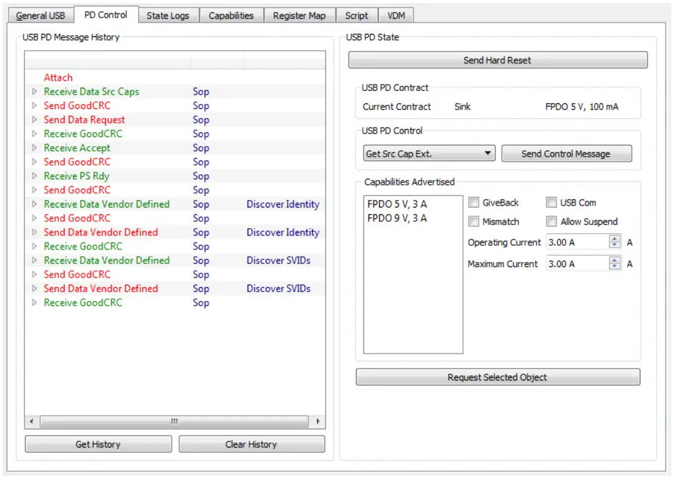
Task: Toggle the Mismatch checkbox
Action: tap(474, 221)
